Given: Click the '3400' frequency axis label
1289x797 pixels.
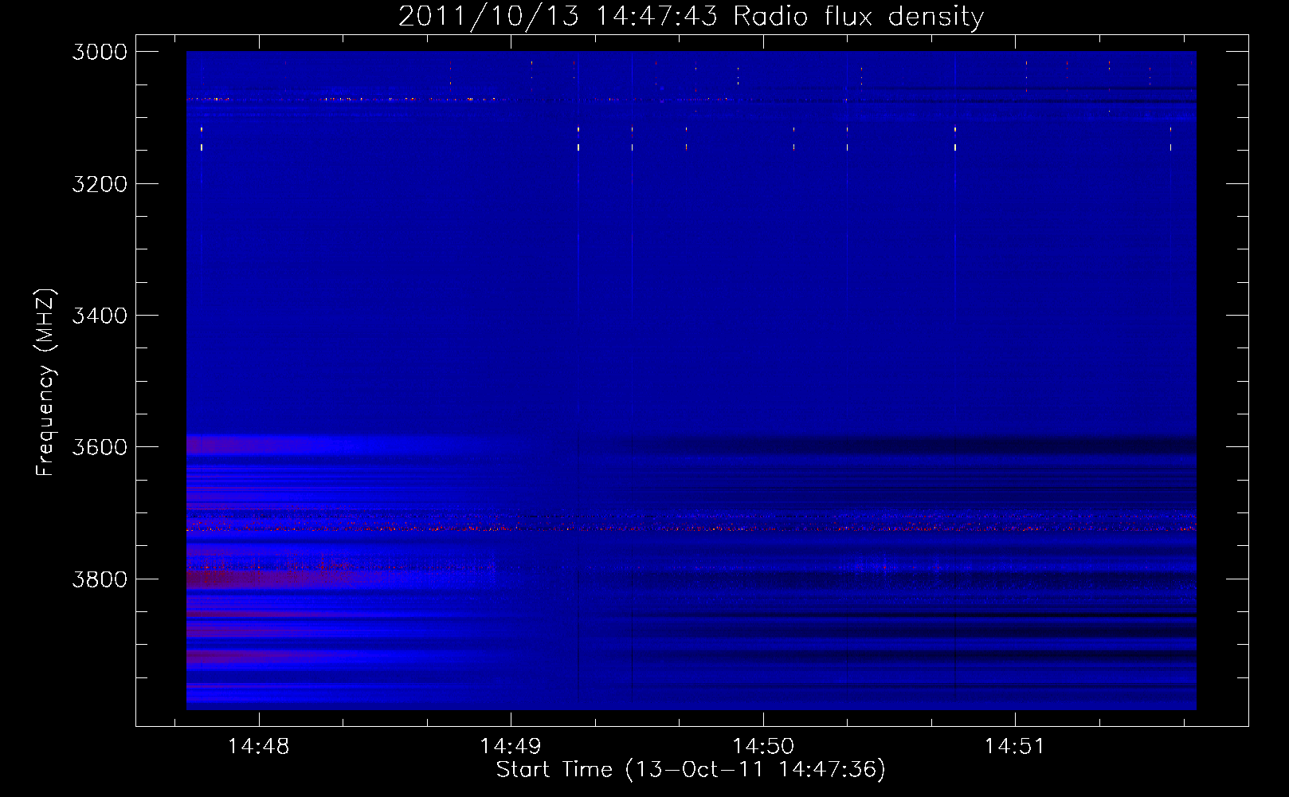Looking at the screenshot, I should pyautogui.click(x=100, y=316).
